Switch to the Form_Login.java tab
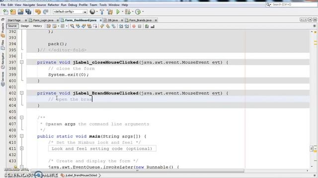This screenshot has height=178, width=318. (43, 20)
